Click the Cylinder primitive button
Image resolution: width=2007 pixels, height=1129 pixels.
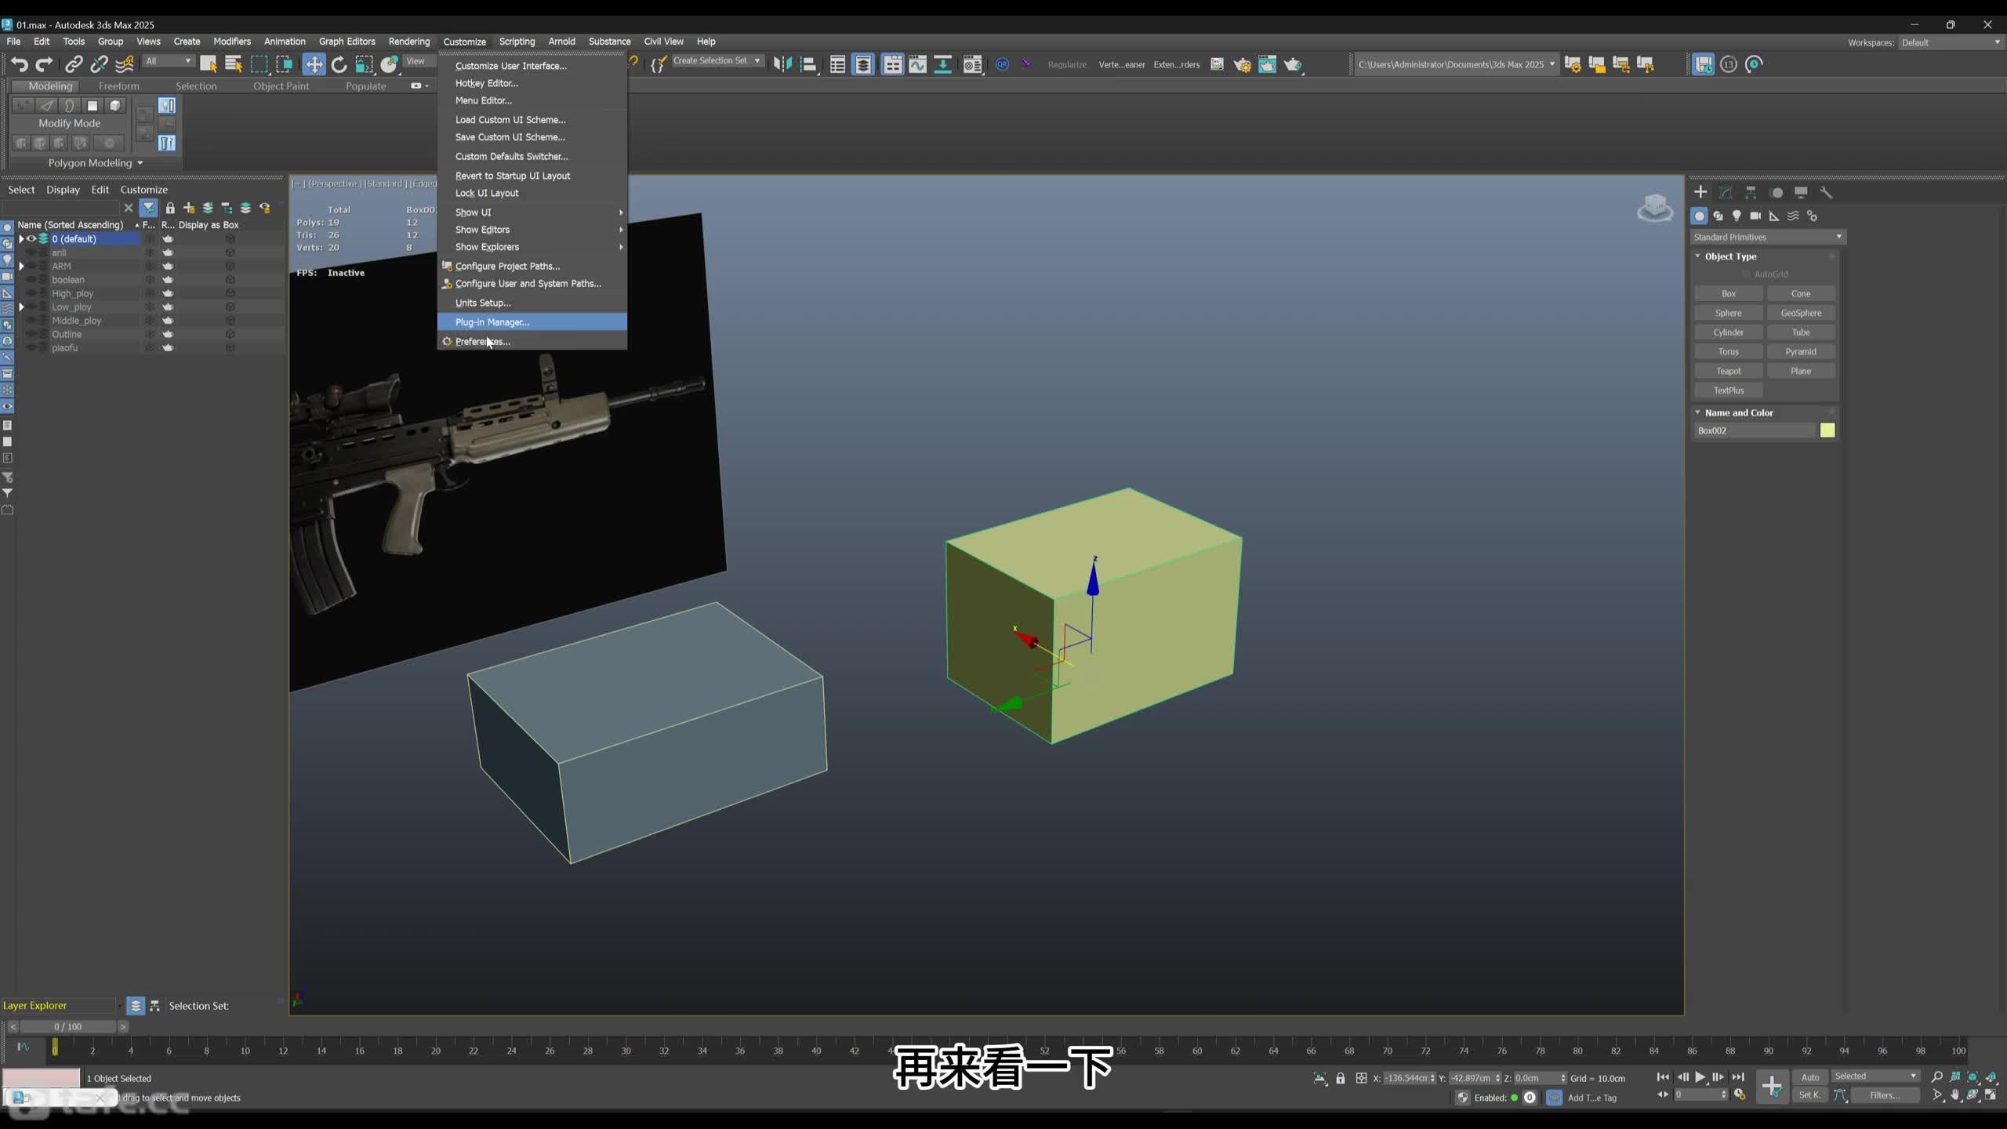point(1728,332)
